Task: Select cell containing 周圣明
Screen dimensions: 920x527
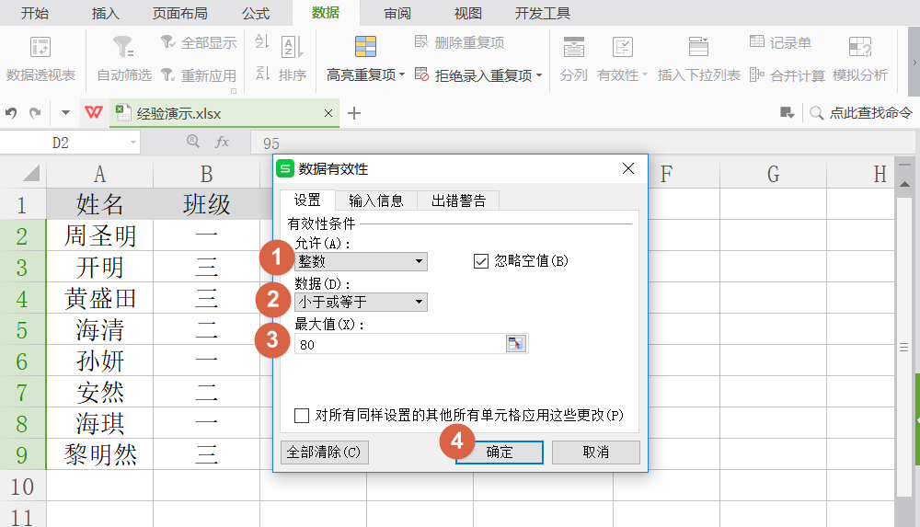Action: tap(99, 235)
